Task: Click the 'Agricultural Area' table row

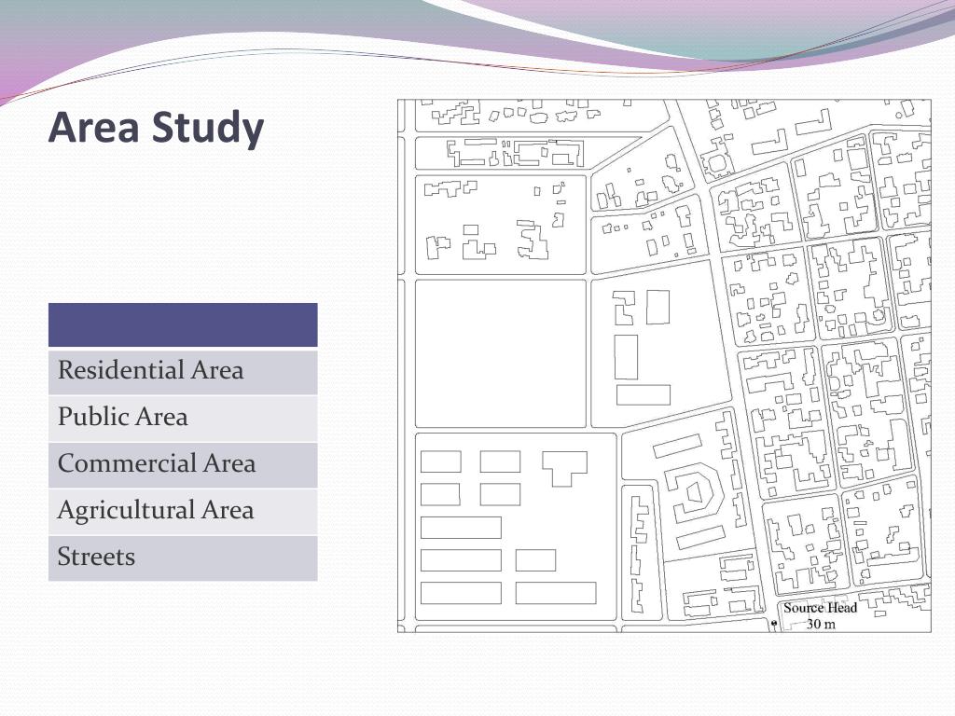Action: [183, 512]
